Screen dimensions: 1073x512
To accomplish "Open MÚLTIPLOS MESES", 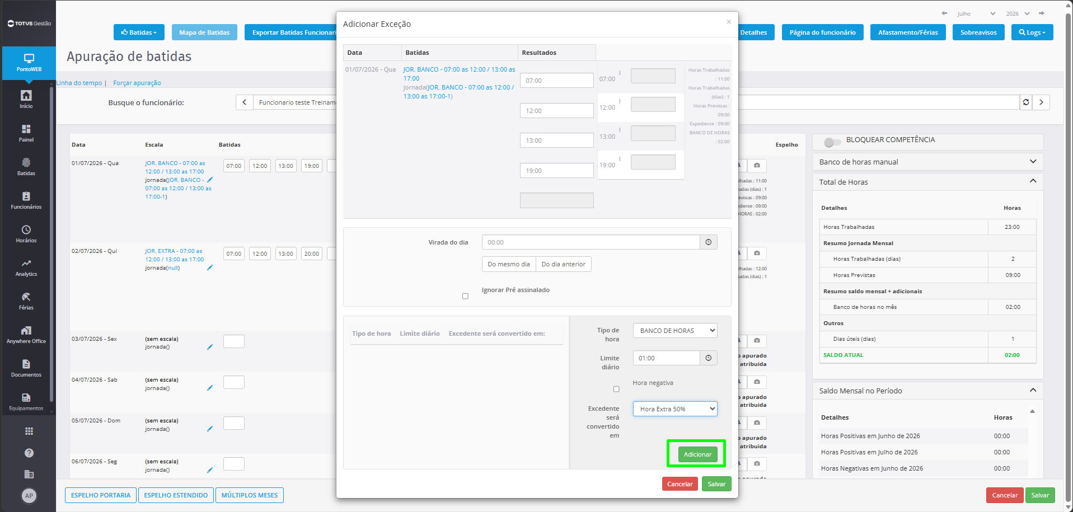I will click(250, 495).
